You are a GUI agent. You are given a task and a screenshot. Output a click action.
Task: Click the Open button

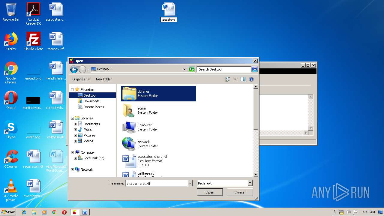(x=210, y=192)
